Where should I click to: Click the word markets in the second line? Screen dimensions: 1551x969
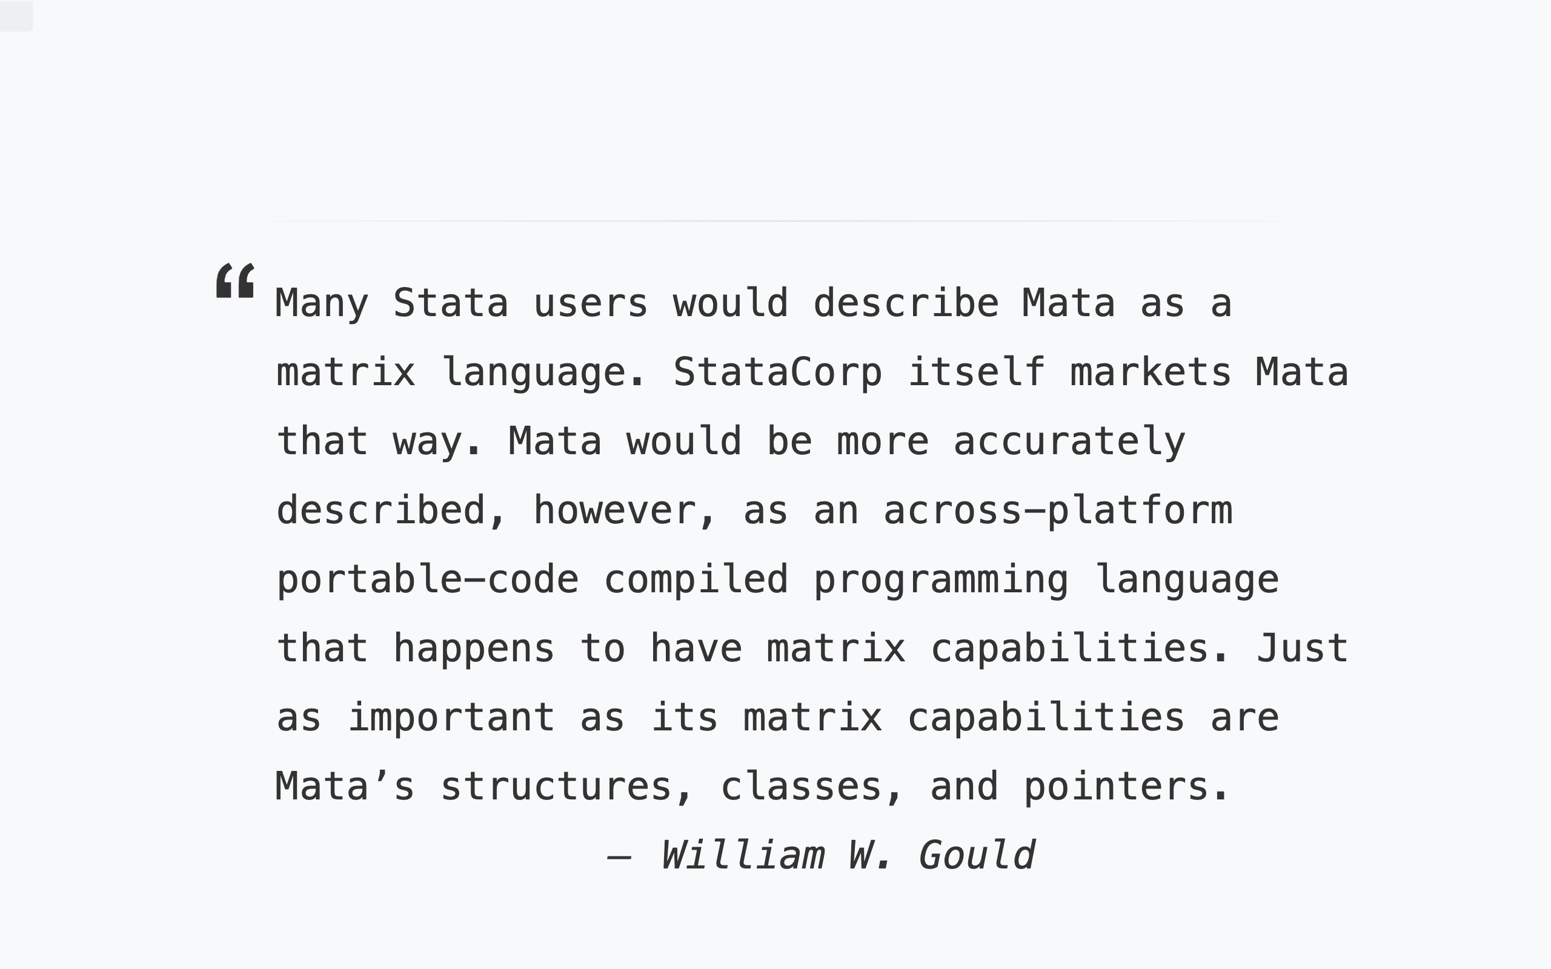click(x=1151, y=372)
